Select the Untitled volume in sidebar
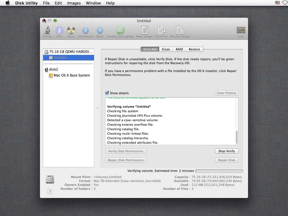Viewport: 288px width, 216px height. click(x=69, y=57)
